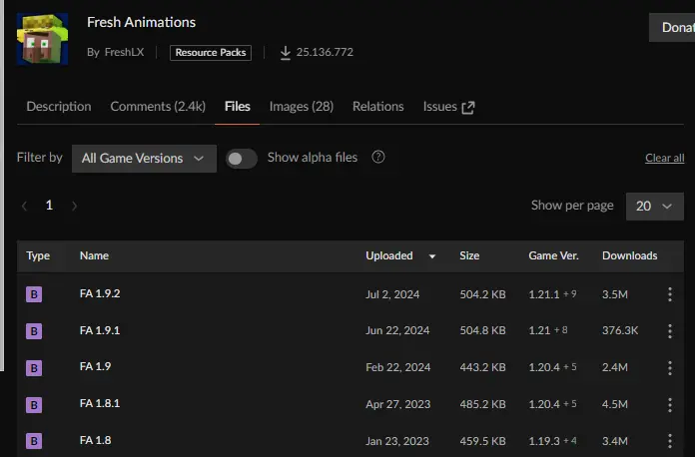Click the Type column header

38,256
